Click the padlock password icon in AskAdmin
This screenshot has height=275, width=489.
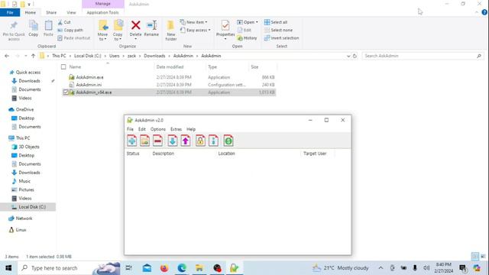click(200, 141)
